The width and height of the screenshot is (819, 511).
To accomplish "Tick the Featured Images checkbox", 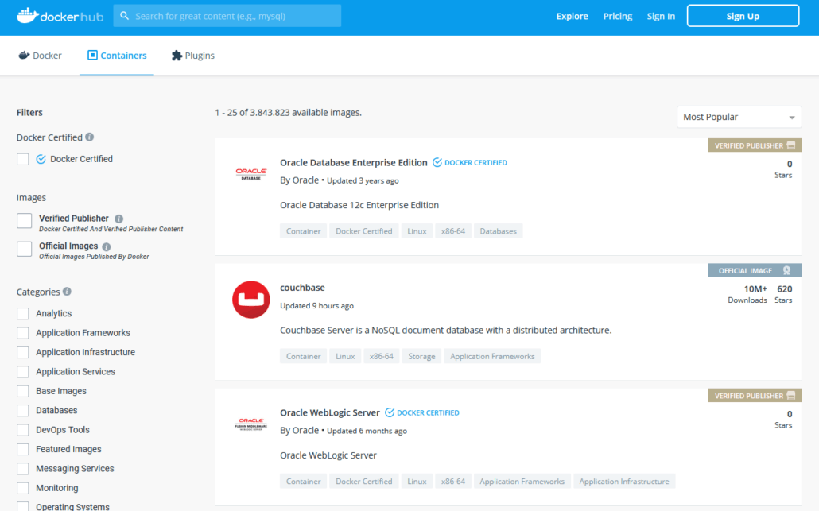I will tap(23, 449).
